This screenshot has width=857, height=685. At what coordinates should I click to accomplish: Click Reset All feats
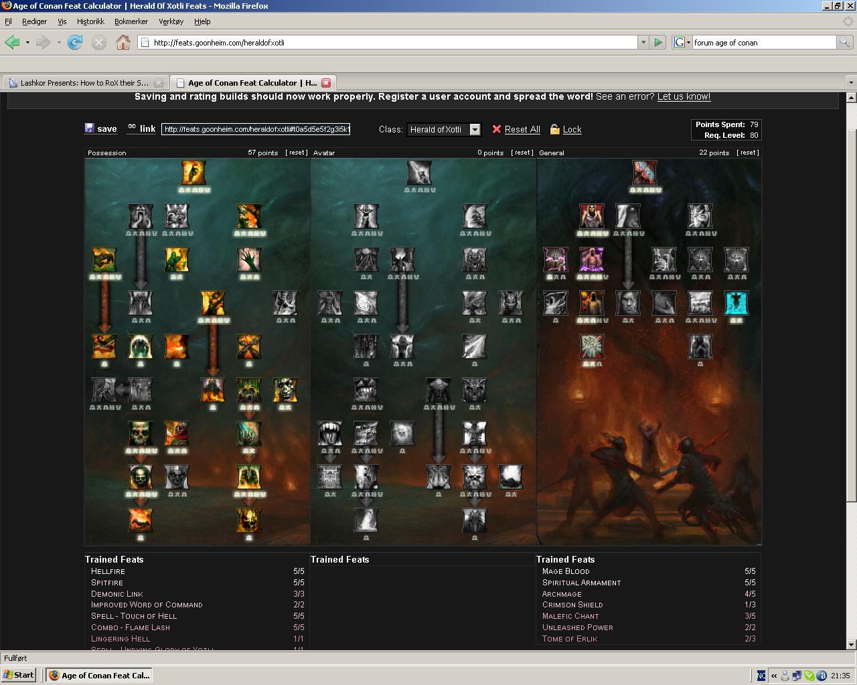click(x=516, y=129)
